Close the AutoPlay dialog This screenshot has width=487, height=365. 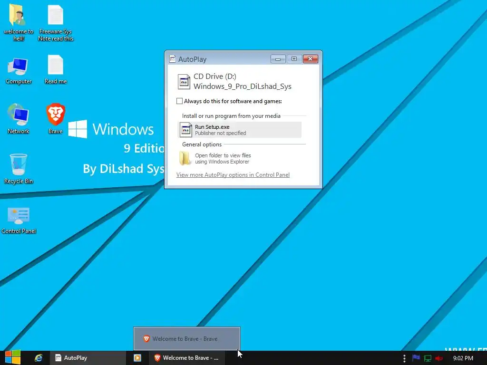pyautogui.click(x=310, y=59)
